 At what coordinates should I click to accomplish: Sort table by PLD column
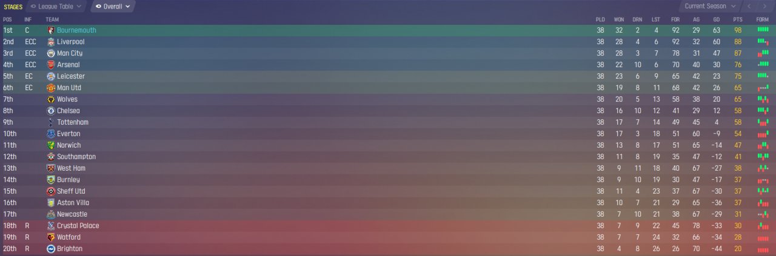(x=600, y=19)
